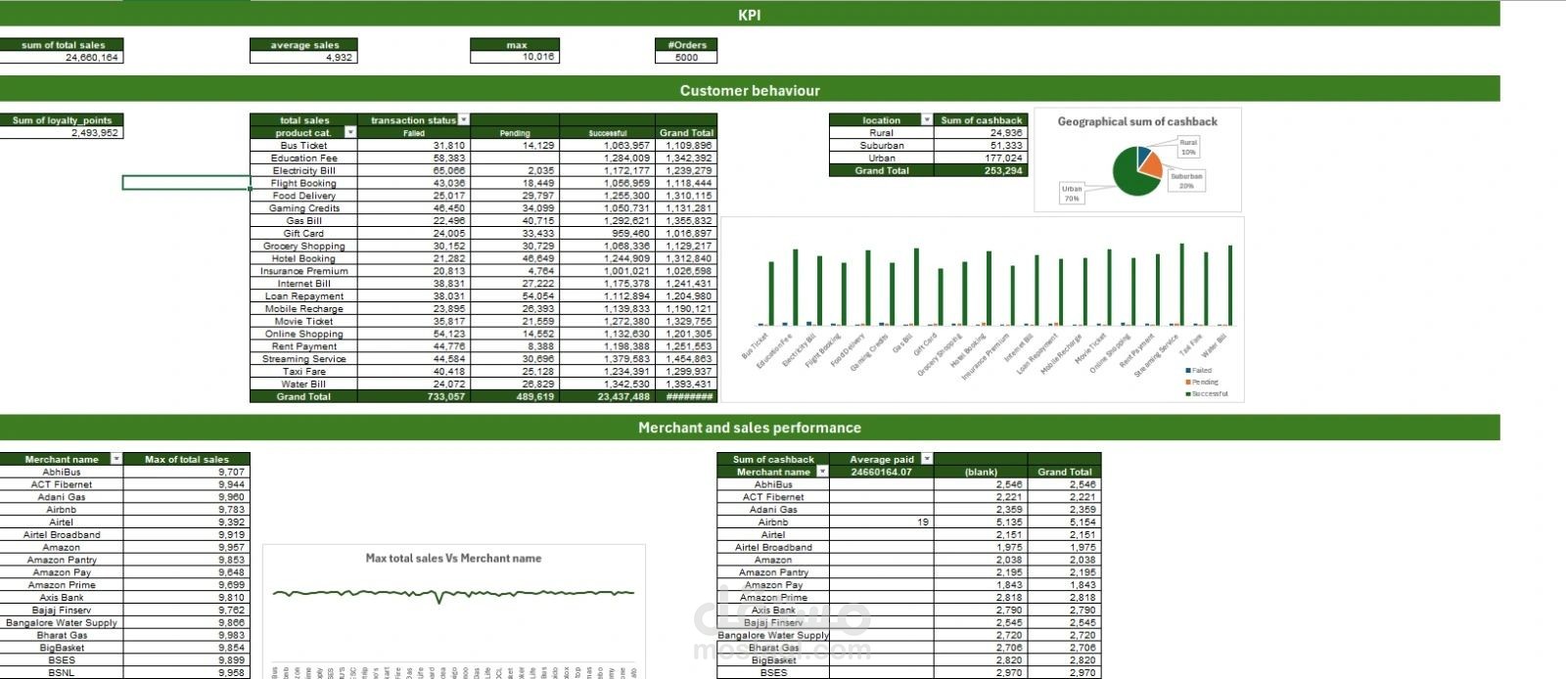Viewport: 1566px width, 679px height.
Task: Click the loyalty points value 2,493,952
Action: (x=62, y=133)
